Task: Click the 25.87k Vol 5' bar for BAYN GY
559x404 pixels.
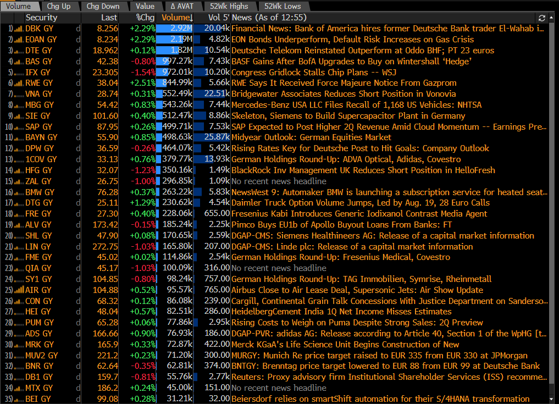Action: tap(212, 137)
